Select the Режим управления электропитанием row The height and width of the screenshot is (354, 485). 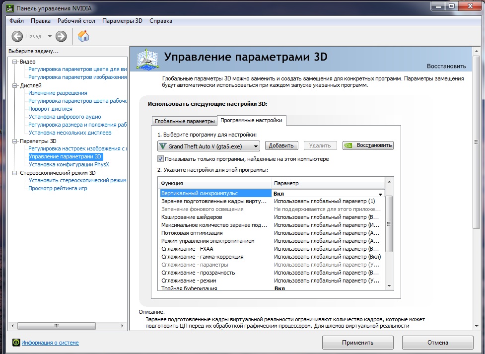[272, 241]
